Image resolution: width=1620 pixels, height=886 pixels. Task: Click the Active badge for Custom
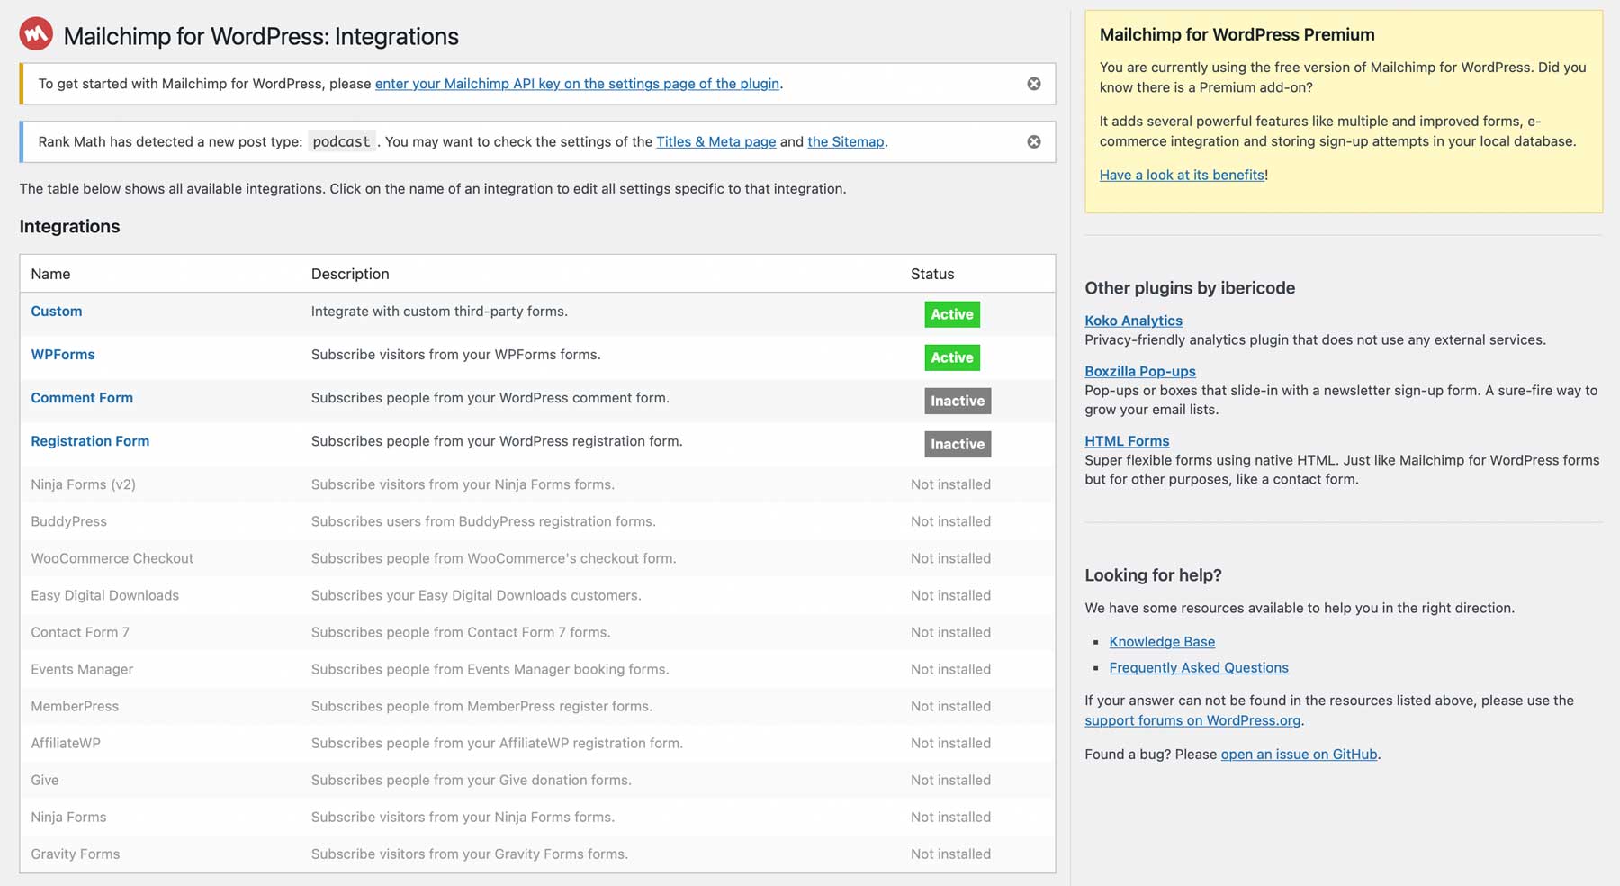point(952,314)
